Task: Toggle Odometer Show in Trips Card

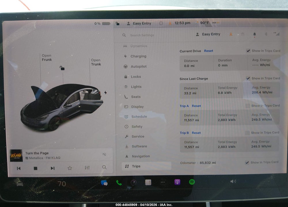Action: pos(247,162)
